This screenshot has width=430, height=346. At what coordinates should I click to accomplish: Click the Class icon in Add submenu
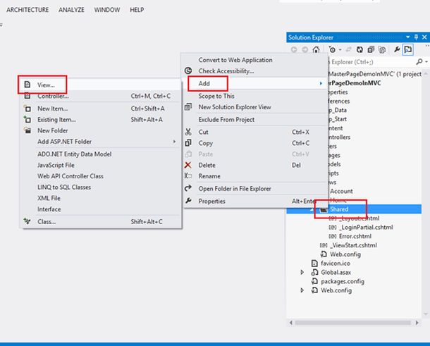tap(27, 221)
